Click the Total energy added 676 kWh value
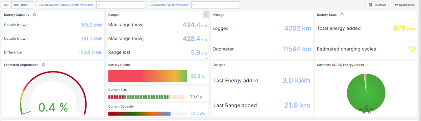 tap(404, 28)
